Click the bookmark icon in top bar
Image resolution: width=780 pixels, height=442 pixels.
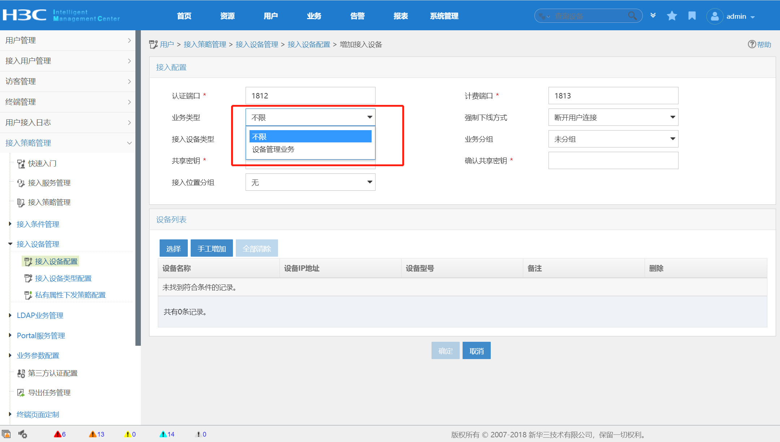point(692,16)
